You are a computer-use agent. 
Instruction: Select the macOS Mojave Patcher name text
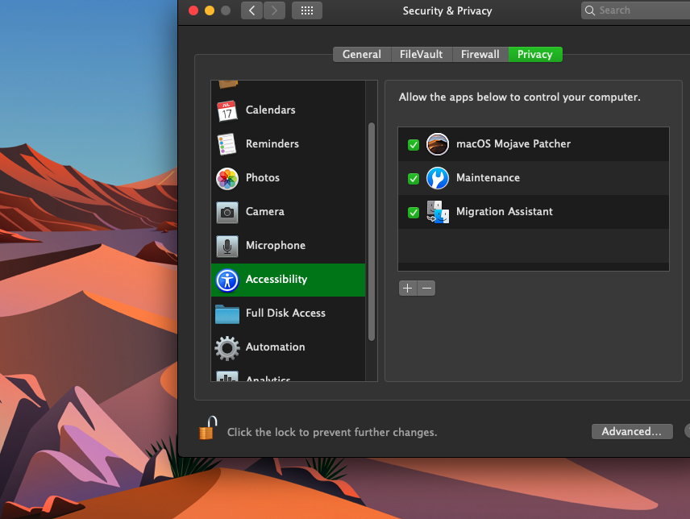pyautogui.click(x=513, y=143)
